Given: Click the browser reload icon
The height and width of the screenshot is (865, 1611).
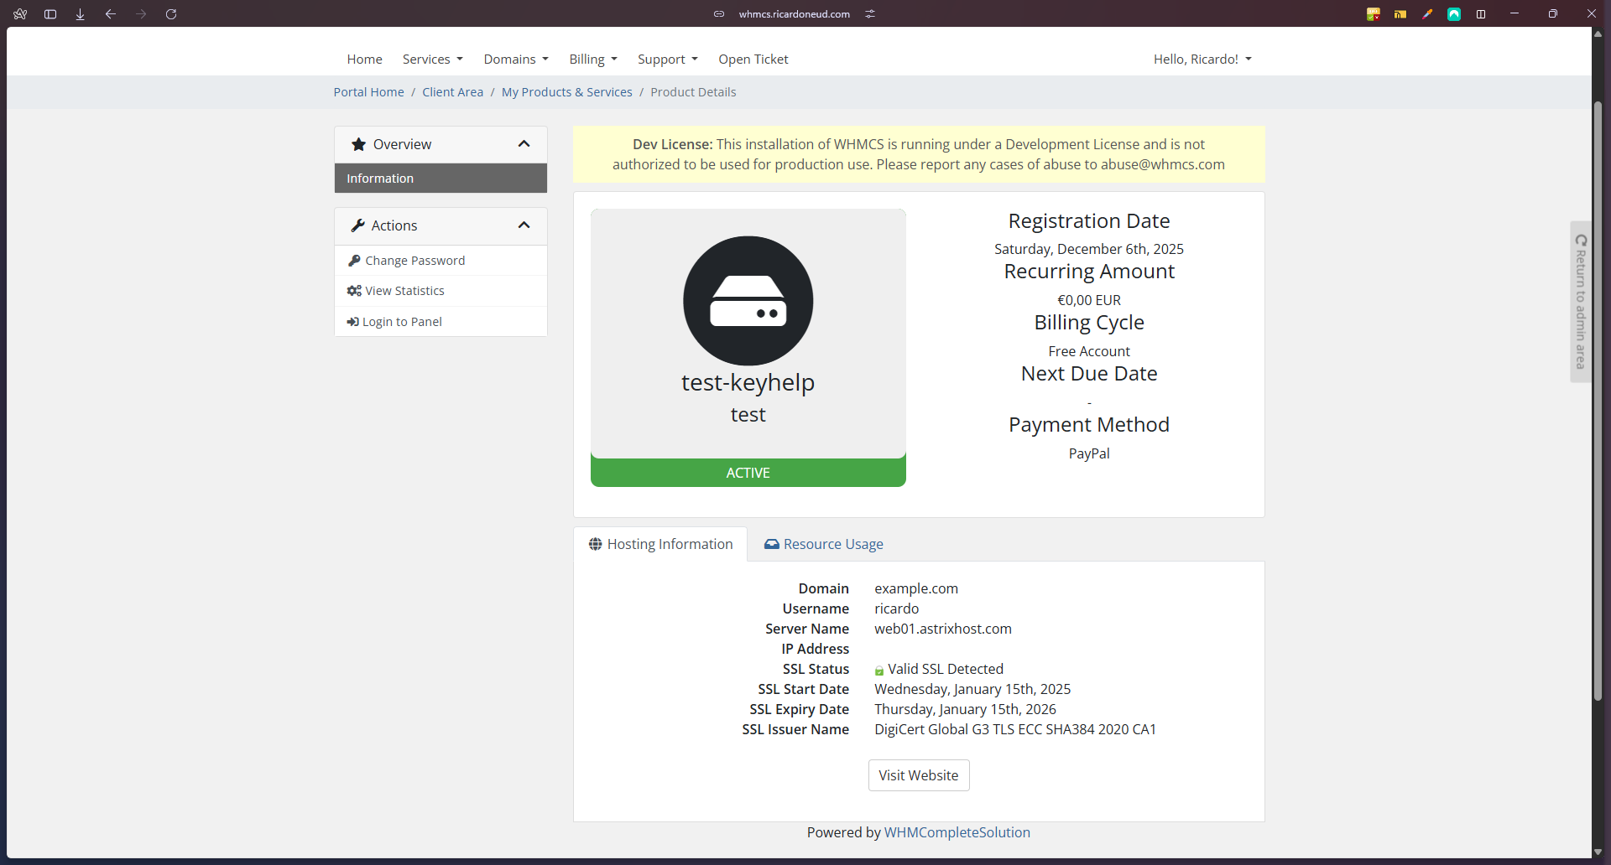Looking at the screenshot, I should (171, 14).
